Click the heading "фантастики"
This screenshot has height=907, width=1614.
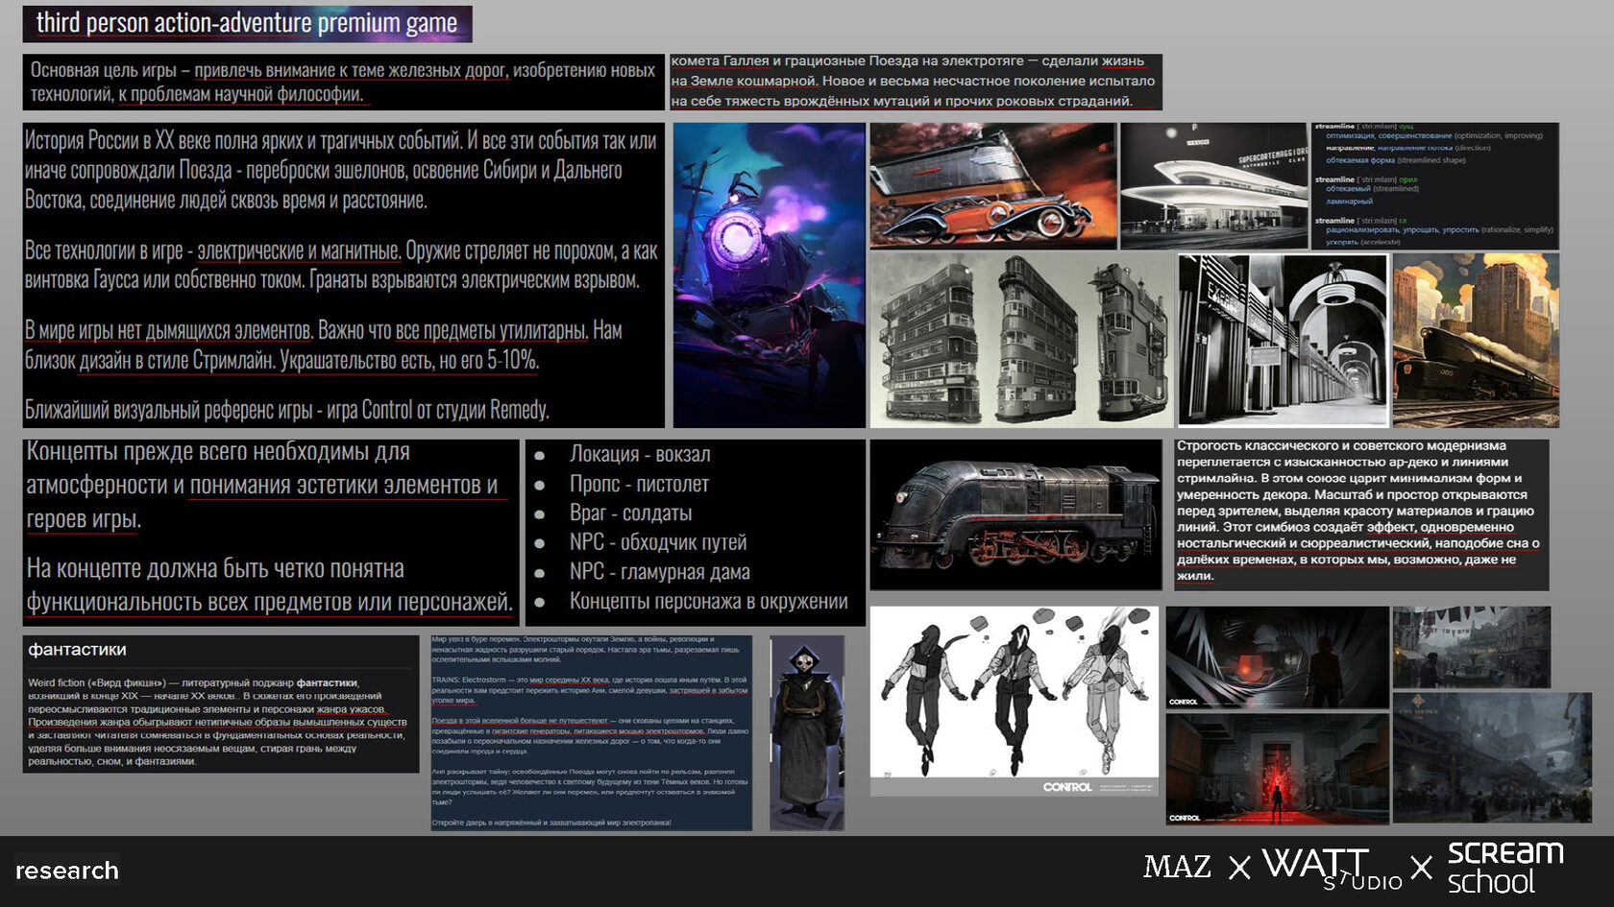(x=77, y=650)
